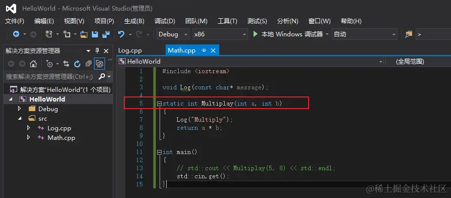Switch to the Log.cpp editor tab
Viewport: 451px width, 198px height.
(130, 51)
